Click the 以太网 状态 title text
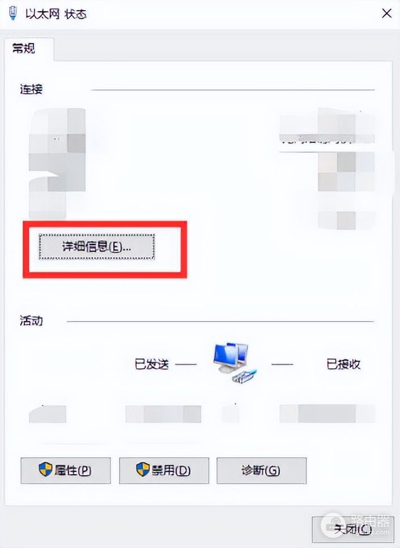Screen dimensions: 400x548 56,14
